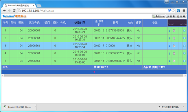Click the light-blue square icon in row 4
Image resolution: width=188 pixels, height=112 pixels.
tap(185, 53)
